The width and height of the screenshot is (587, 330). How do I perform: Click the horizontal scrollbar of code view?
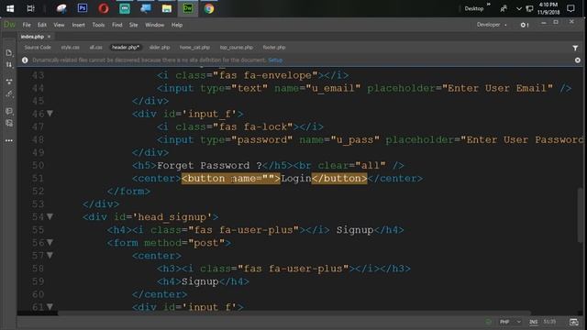pos(293,313)
